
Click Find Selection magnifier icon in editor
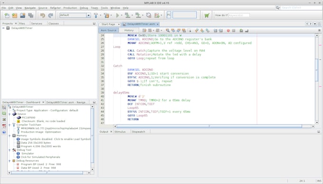tap(168, 30)
